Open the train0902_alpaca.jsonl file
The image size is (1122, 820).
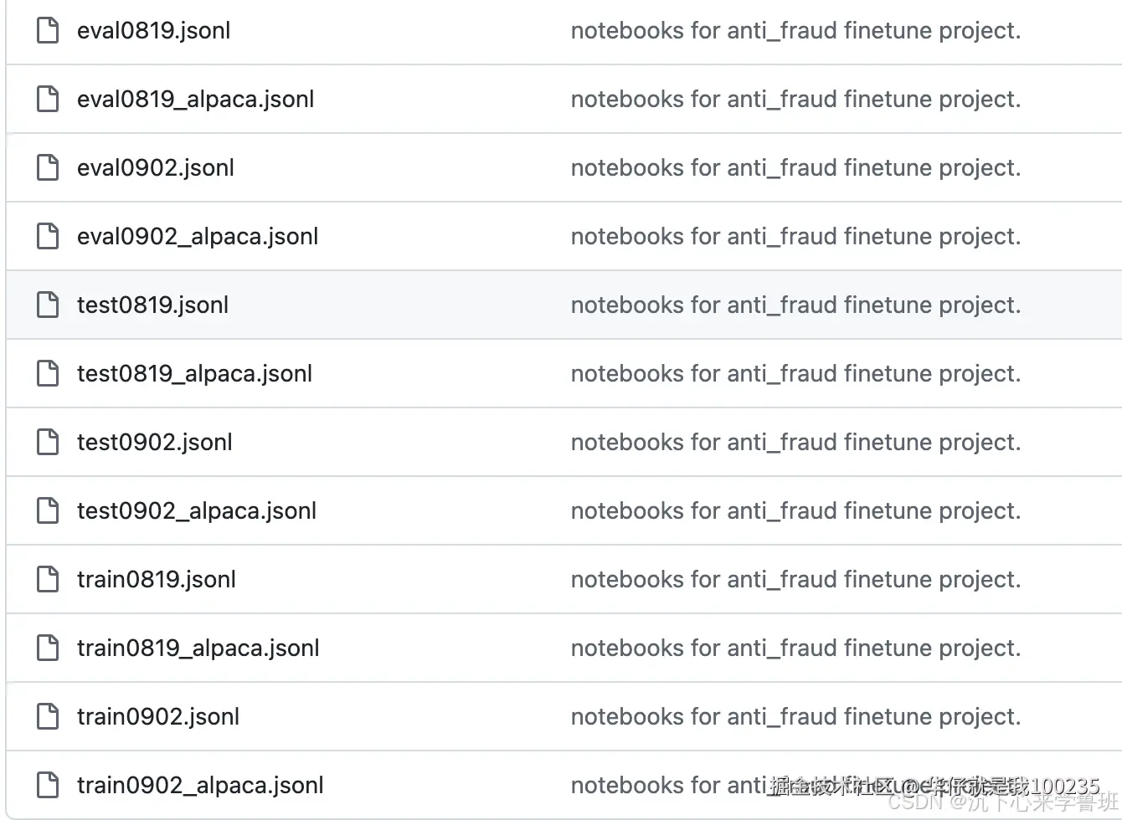pyautogui.click(x=200, y=786)
